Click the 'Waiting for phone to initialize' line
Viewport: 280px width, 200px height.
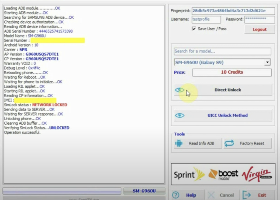pos(33,82)
